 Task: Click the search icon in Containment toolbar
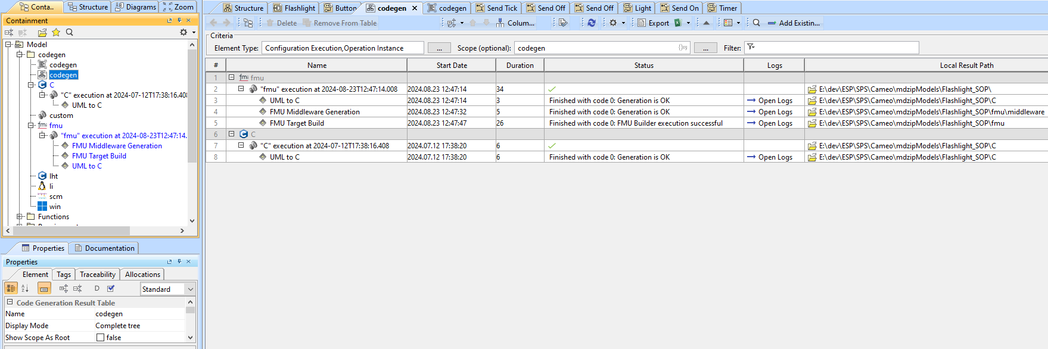pyautogui.click(x=70, y=32)
